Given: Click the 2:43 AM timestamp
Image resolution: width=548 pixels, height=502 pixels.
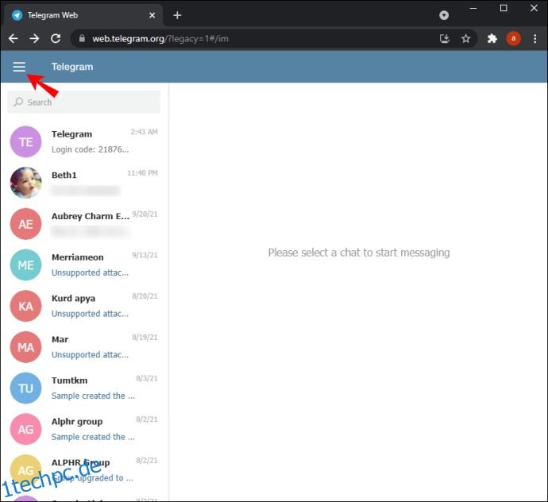Looking at the screenshot, I should click(x=144, y=132).
